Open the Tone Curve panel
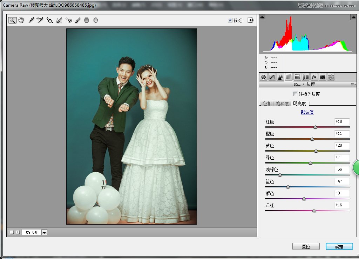The height and width of the screenshot is (259, 359). pos(272,77)
